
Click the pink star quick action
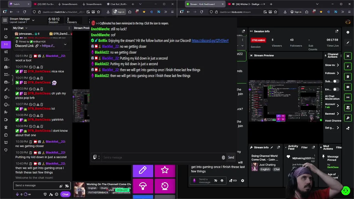coord(165,171)
